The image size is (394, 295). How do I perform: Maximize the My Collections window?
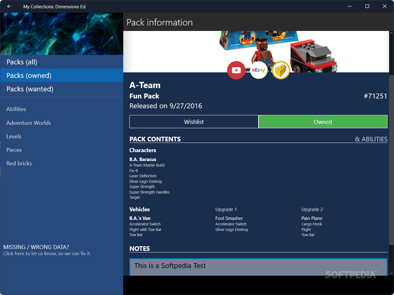367,6
